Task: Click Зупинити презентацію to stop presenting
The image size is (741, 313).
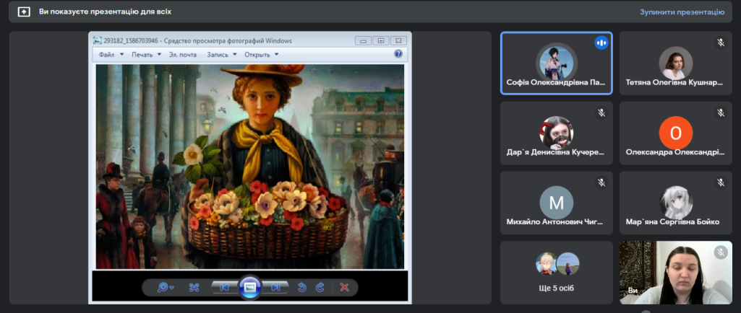Action: 681,12
